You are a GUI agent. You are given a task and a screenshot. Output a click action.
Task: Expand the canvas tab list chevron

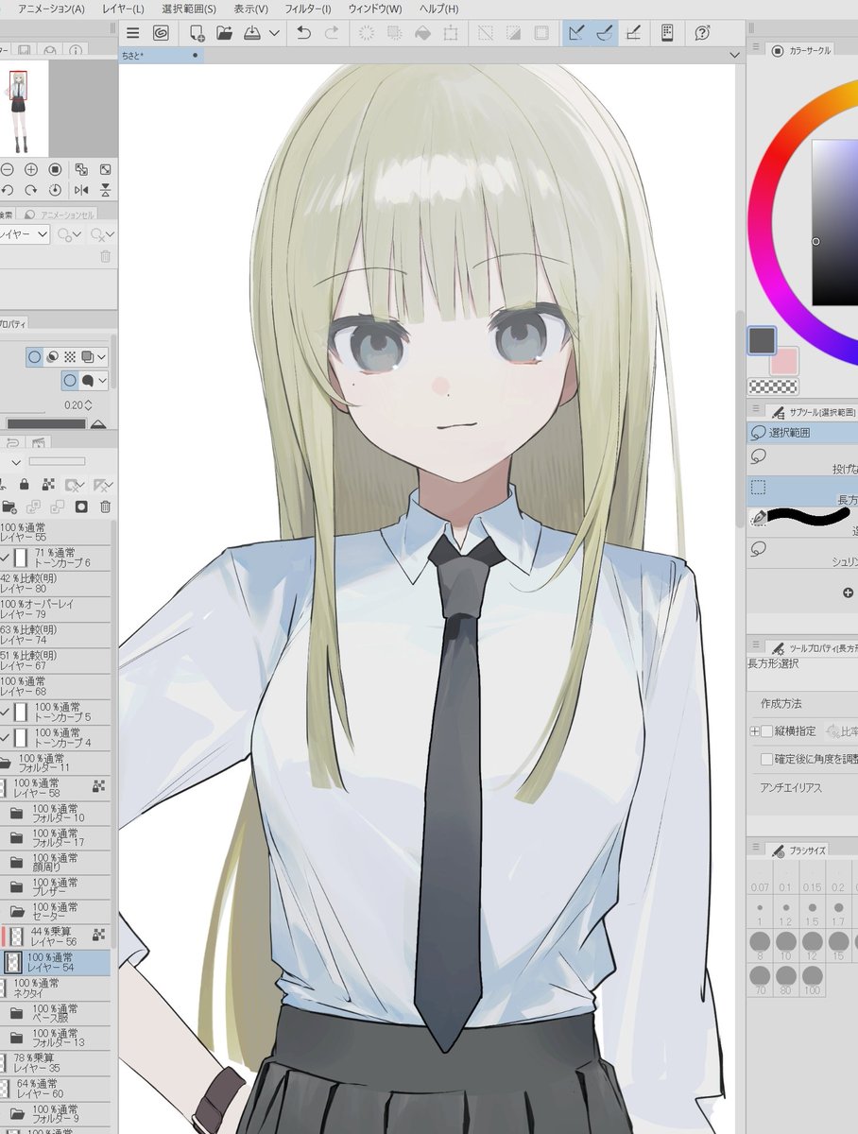(x=735, y=55)
